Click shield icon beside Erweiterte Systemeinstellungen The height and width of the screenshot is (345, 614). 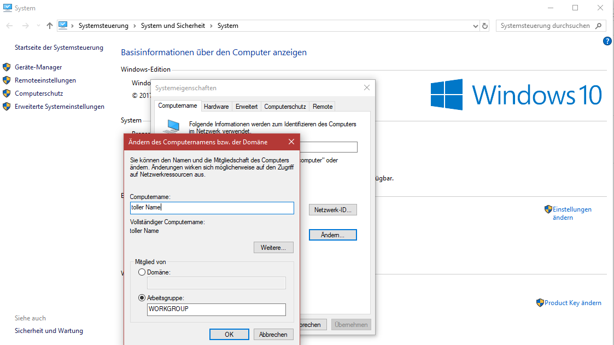point(7,107)
